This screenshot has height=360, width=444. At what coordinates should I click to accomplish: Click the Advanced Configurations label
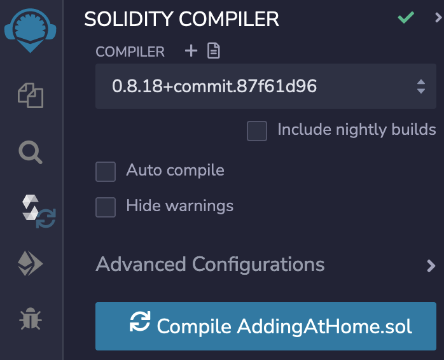pyautogui.click(x=210, y=264)
